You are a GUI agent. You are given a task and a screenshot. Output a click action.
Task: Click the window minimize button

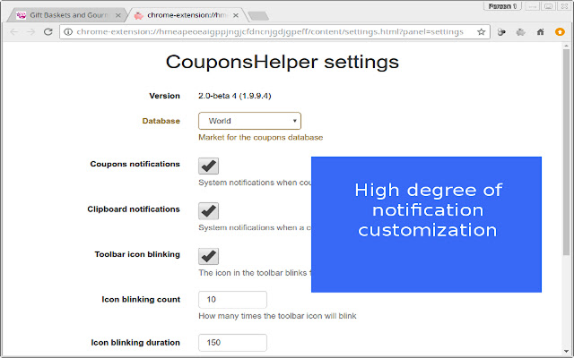click(532, 6)
